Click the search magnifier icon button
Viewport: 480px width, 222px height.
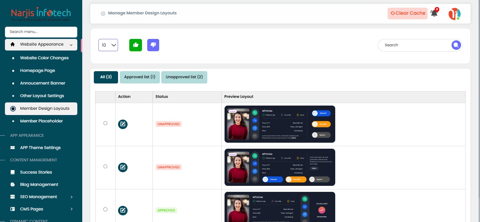point(456,45)
